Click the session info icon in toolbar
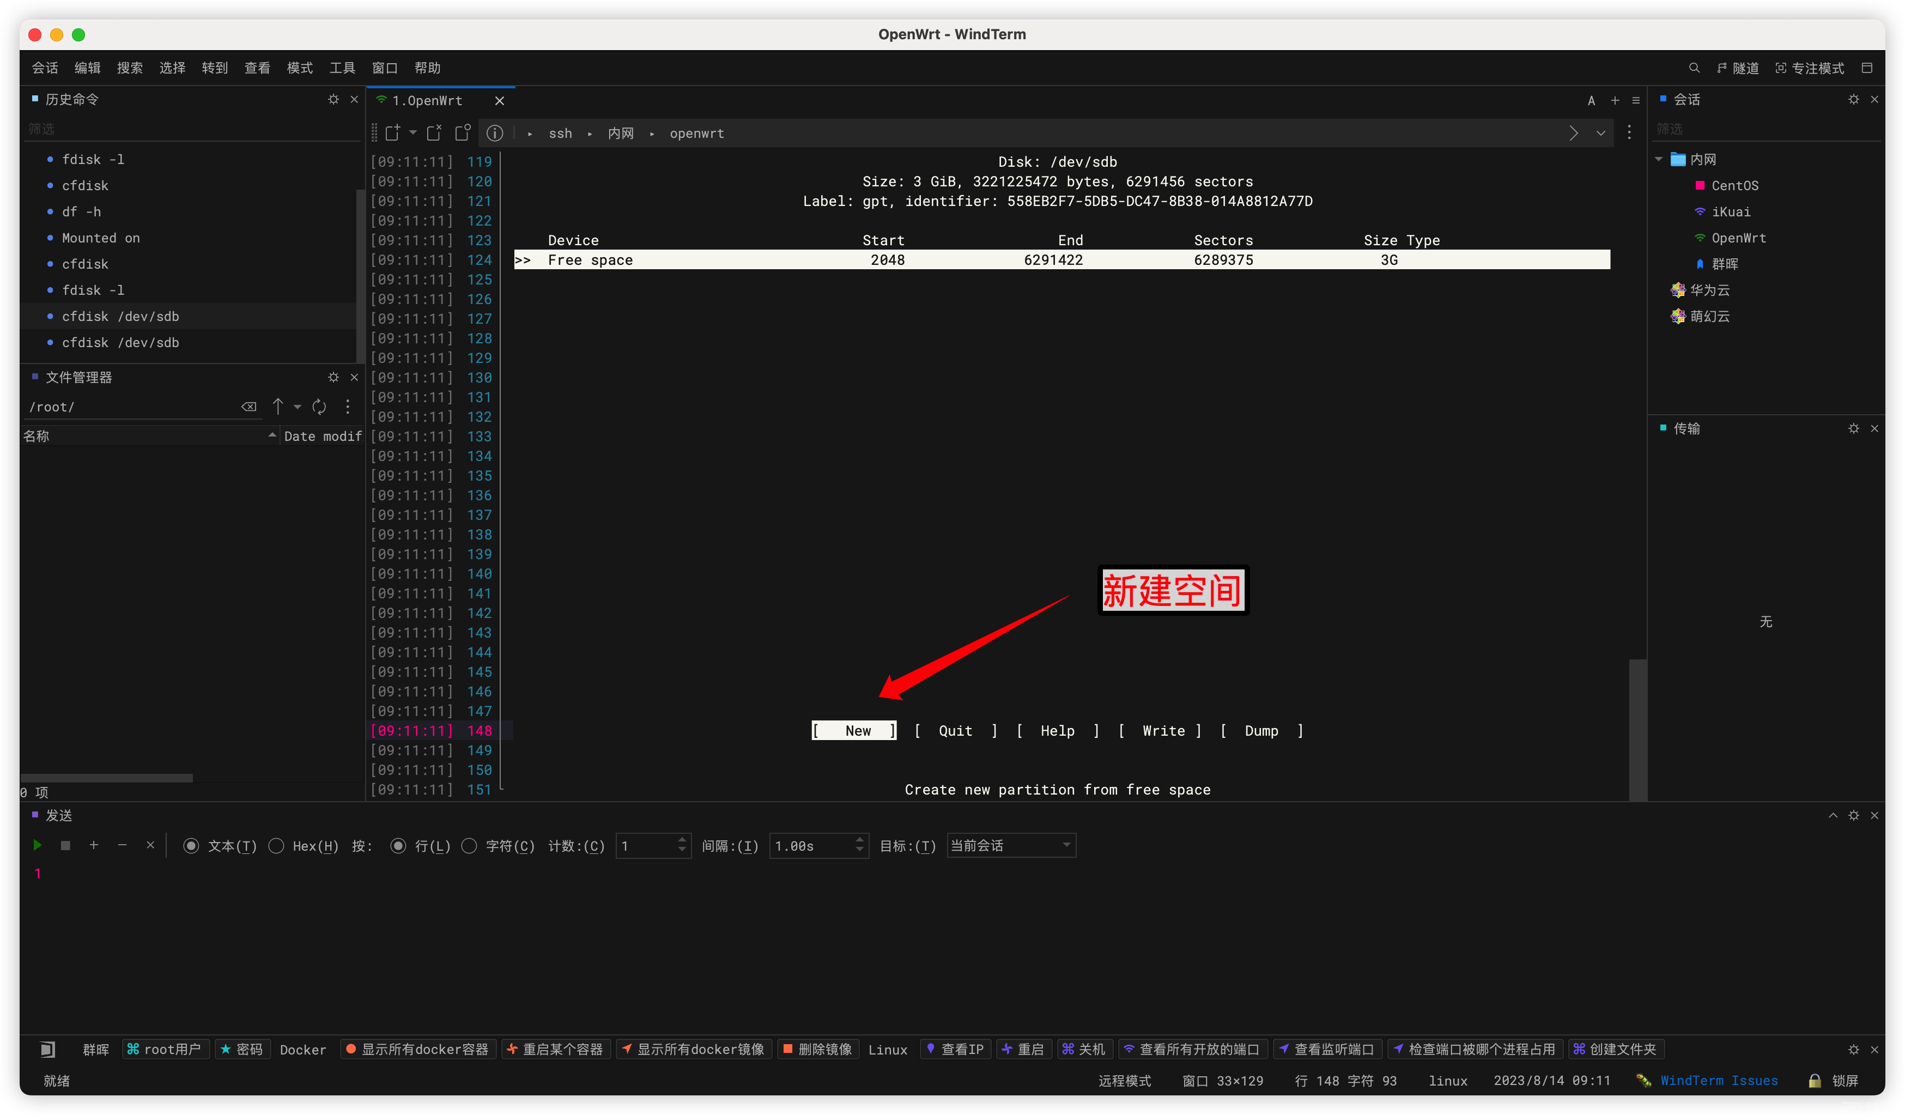 (x=494, y=133)
